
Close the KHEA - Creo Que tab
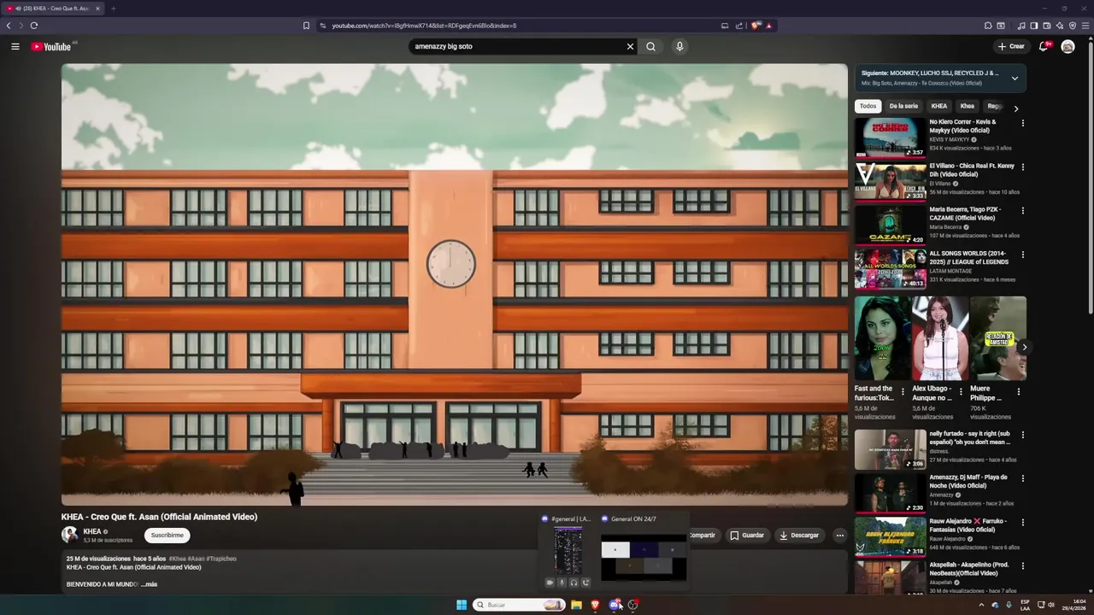97,9
